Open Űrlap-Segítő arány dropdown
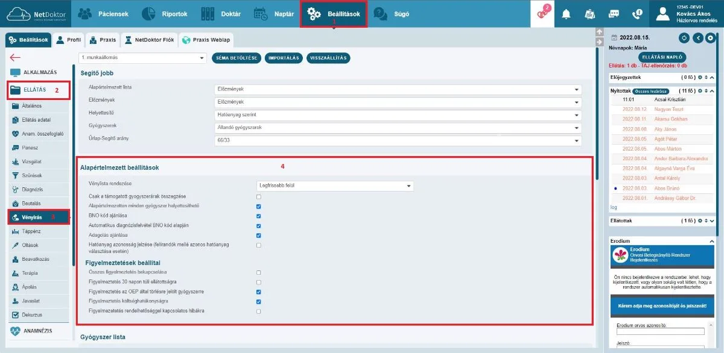This screenshot has height=353, width=724. pyautogui.click(x=398, y=141)
